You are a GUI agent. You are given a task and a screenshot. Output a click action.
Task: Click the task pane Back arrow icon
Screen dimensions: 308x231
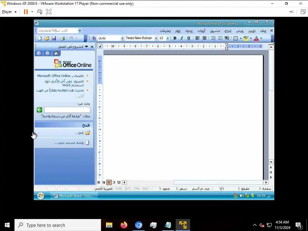coord(39,53)
